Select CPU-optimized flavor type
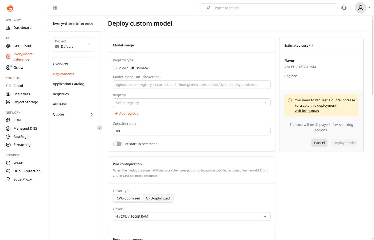 128,198
